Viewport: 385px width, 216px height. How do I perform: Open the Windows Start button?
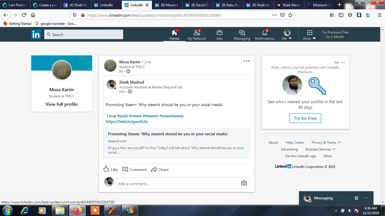click(x=7, y=211)
